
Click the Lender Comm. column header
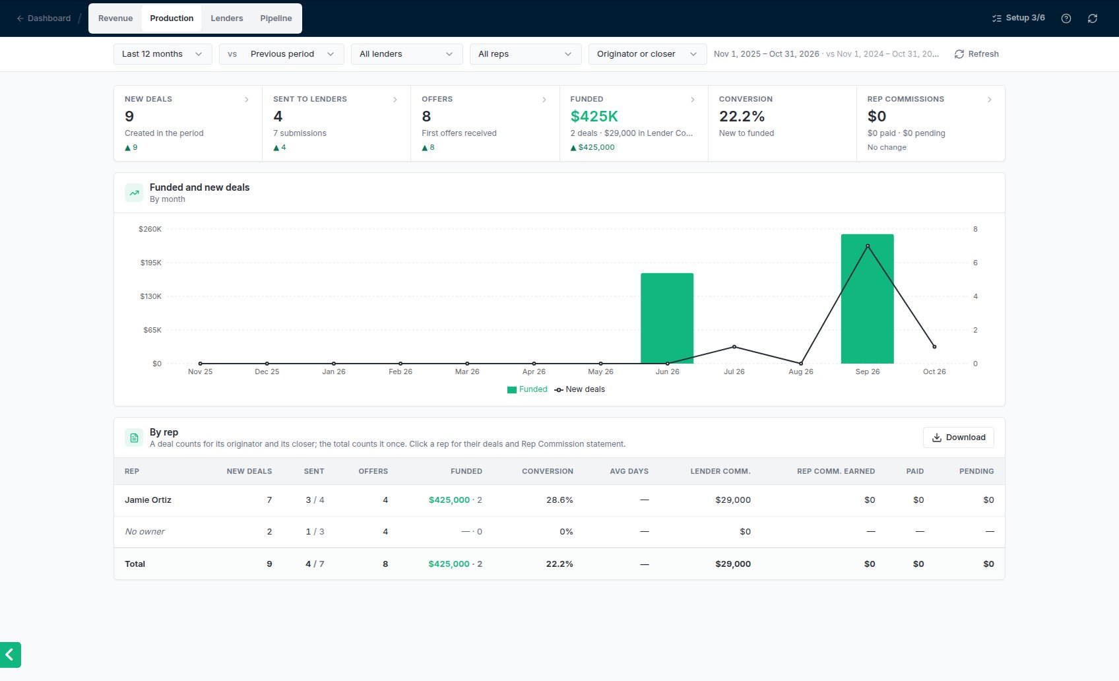pyautogui.click(x=720, y=471)
